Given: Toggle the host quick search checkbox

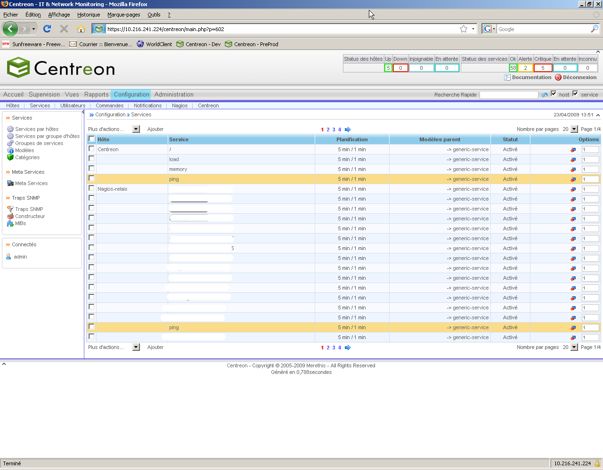Looking at the screenshot, I should point(554,94).
